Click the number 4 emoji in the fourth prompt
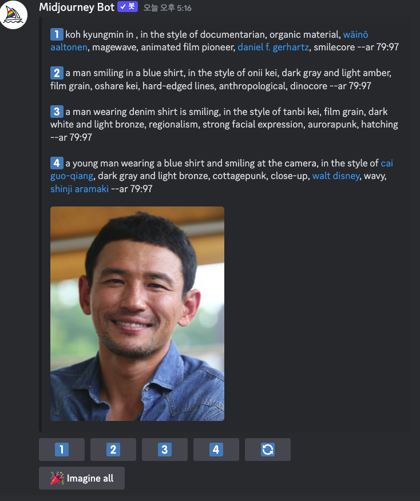The width and height of the screenshot is (420, 501). click(x=57, y=163)
